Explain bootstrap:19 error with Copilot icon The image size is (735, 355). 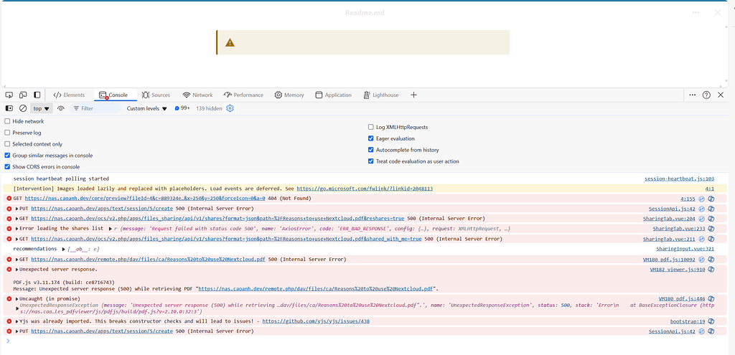711,321
